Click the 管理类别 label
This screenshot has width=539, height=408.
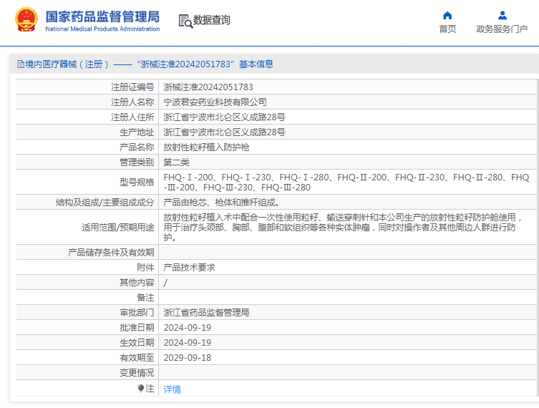(137, 162)
